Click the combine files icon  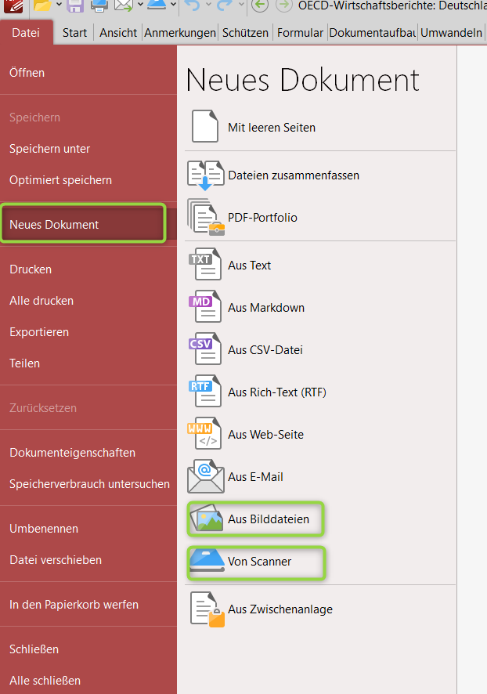pyautogui.click(x=205, y=175)
